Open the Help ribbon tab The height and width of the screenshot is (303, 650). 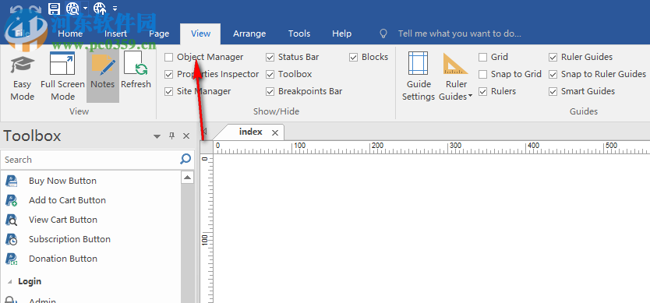tap(341, 33)
